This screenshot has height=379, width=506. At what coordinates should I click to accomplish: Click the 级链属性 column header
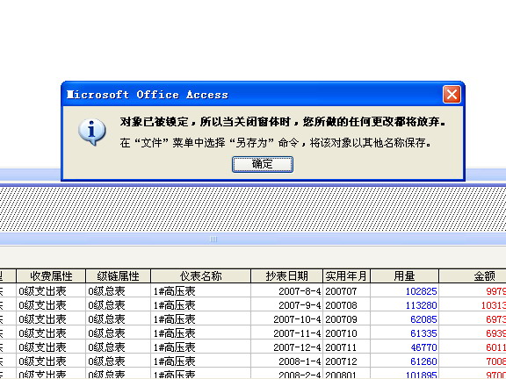[x=118, y=276]
